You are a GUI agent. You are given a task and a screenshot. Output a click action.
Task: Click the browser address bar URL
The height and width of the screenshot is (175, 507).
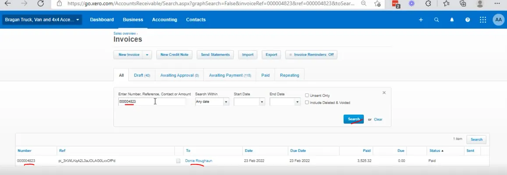(x=211, y=3)
